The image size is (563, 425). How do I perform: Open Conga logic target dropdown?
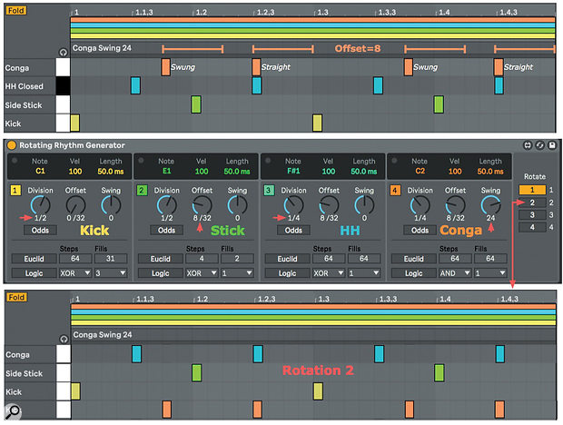point(490,273)
